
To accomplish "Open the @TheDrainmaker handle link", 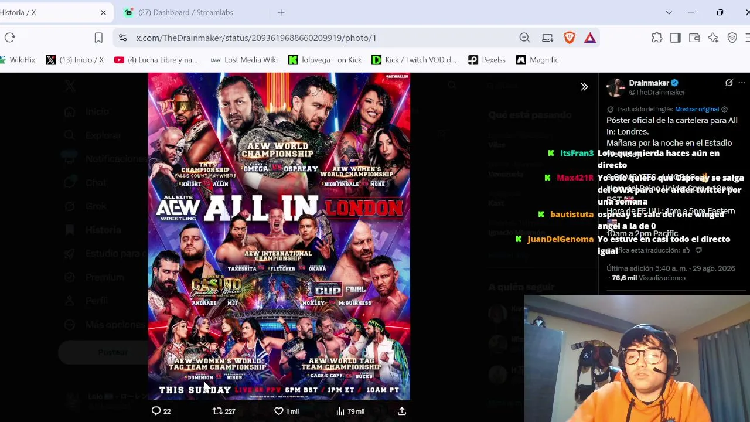I will point(657,93).
